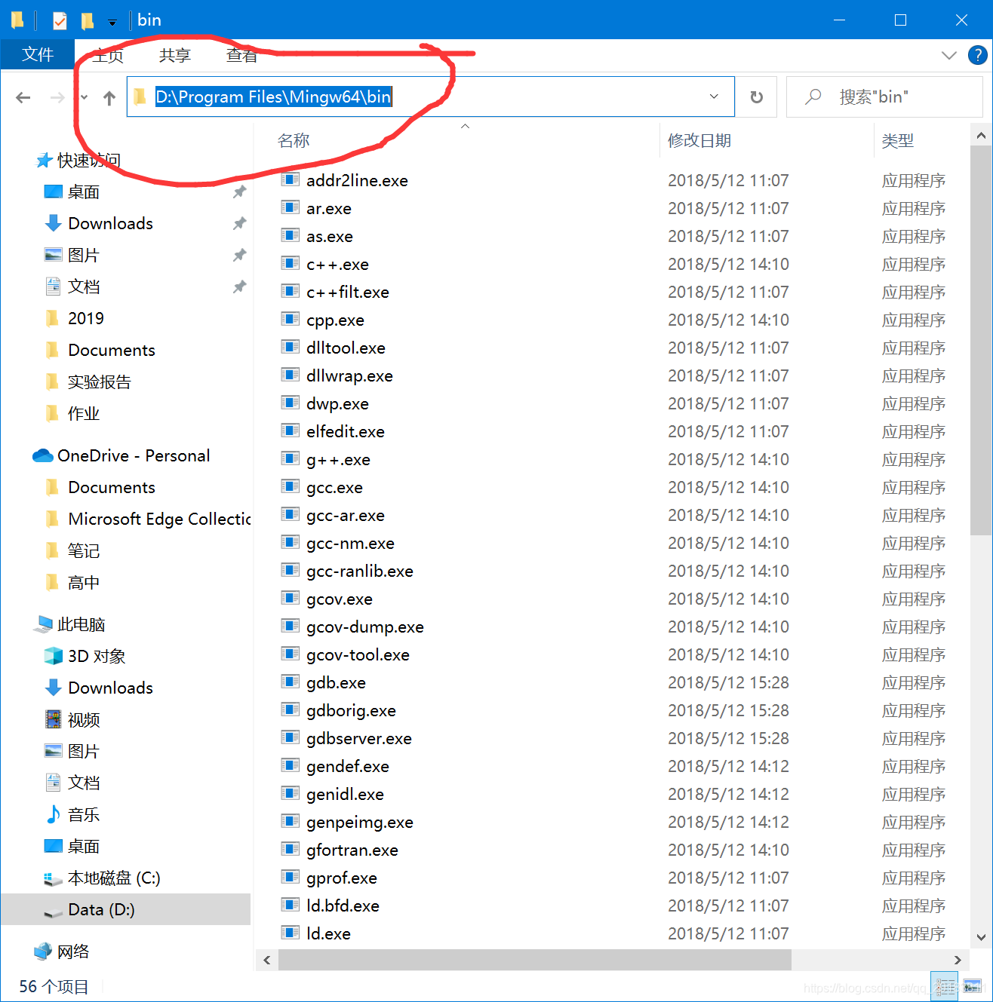The height and width of the screenshot is (1002, 993).
Task: Switch to large icons view layout
Action: pos(972,986)
